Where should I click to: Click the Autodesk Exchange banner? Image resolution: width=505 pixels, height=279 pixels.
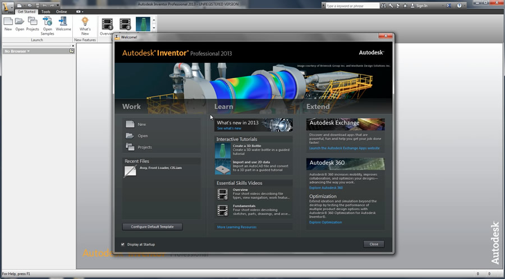point(345,124)
